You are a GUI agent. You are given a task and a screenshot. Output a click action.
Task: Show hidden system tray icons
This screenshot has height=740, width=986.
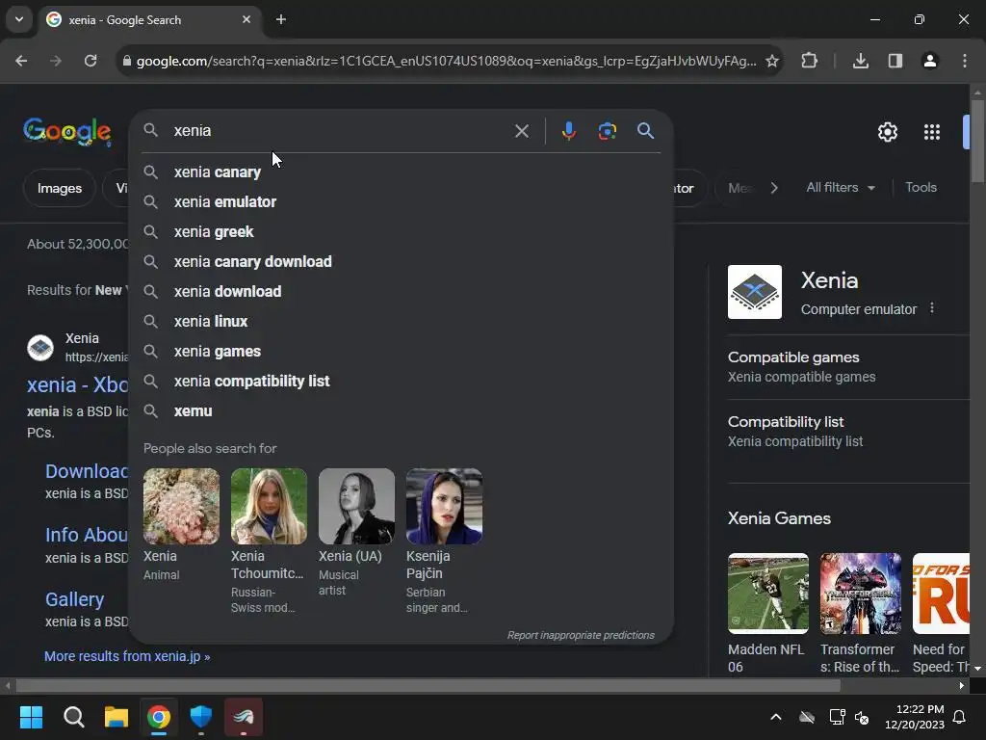pyautogui.click(x=776, y=717)
